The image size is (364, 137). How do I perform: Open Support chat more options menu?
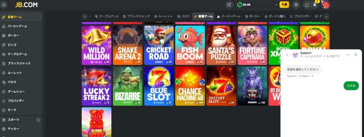point(348,55)
